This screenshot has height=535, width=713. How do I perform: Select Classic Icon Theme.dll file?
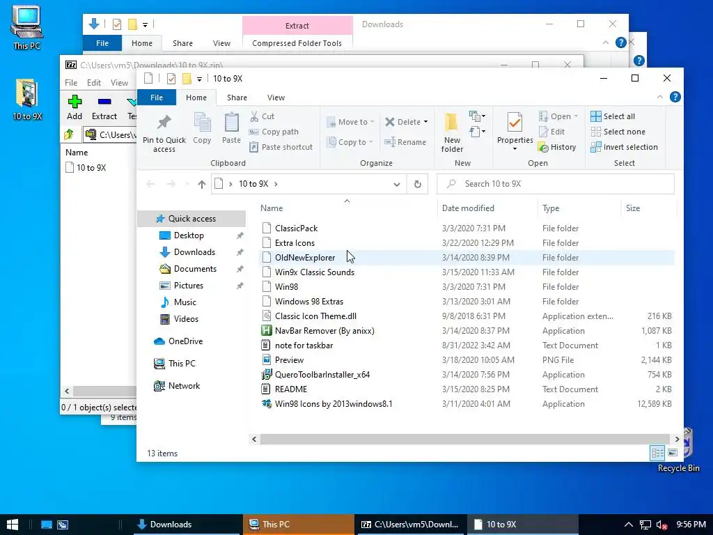(x=315, y=316)
